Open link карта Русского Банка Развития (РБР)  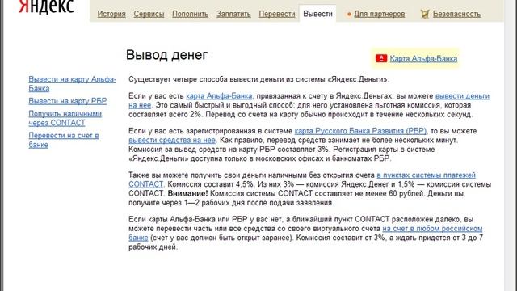coord(360,131)
